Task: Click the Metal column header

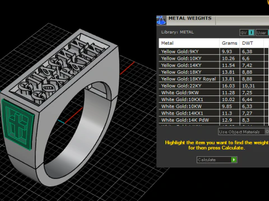Action: (189, 43)
